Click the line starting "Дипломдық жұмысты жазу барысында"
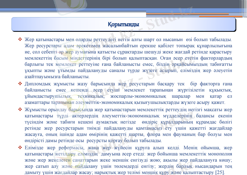247x175 pixels. click(128, 84)
